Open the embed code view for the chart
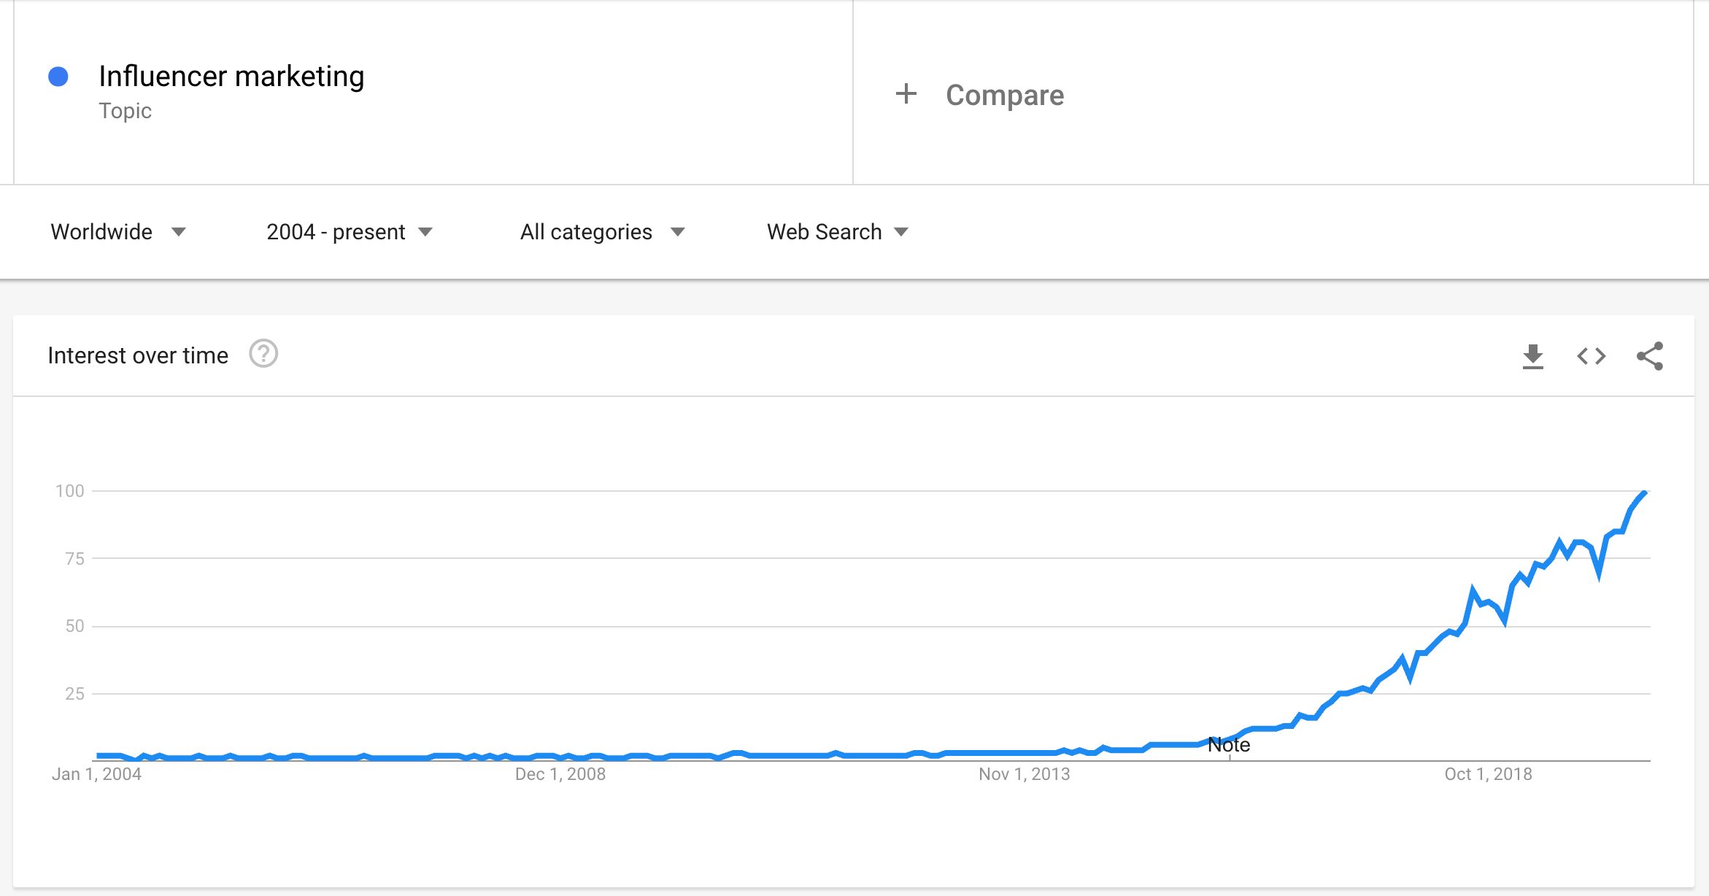The image size is (1709, 896). coord(1591,355)
